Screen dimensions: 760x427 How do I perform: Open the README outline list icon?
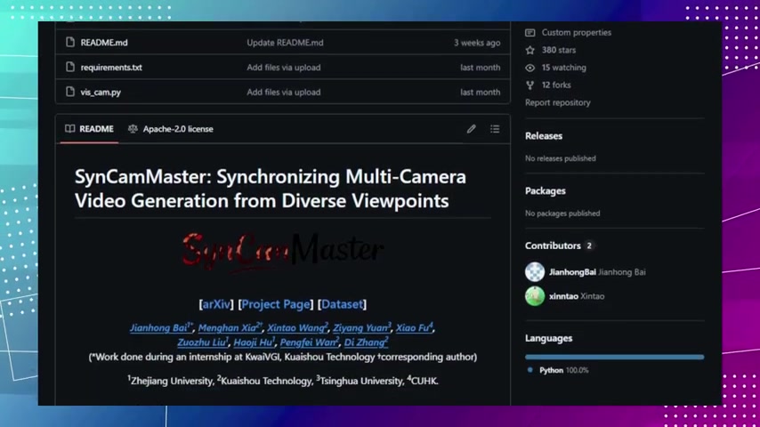pyautogui.click(x=495, y=129)
